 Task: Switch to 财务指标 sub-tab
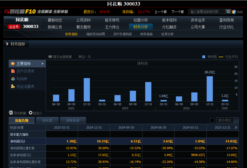tap(71, 34)
